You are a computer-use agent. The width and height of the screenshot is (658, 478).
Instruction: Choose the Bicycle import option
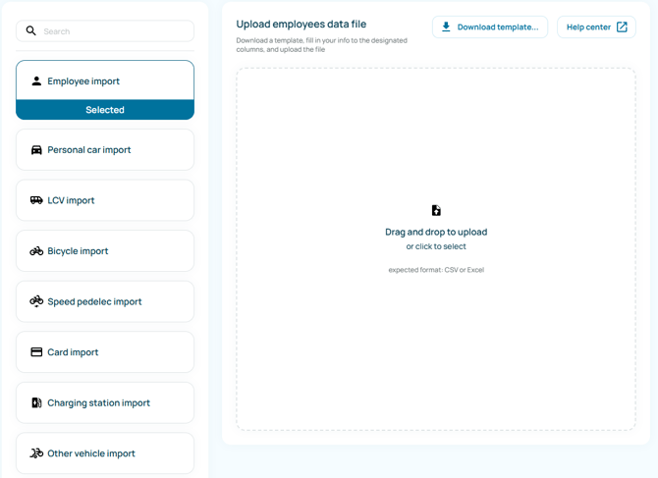tap(105, 250)
